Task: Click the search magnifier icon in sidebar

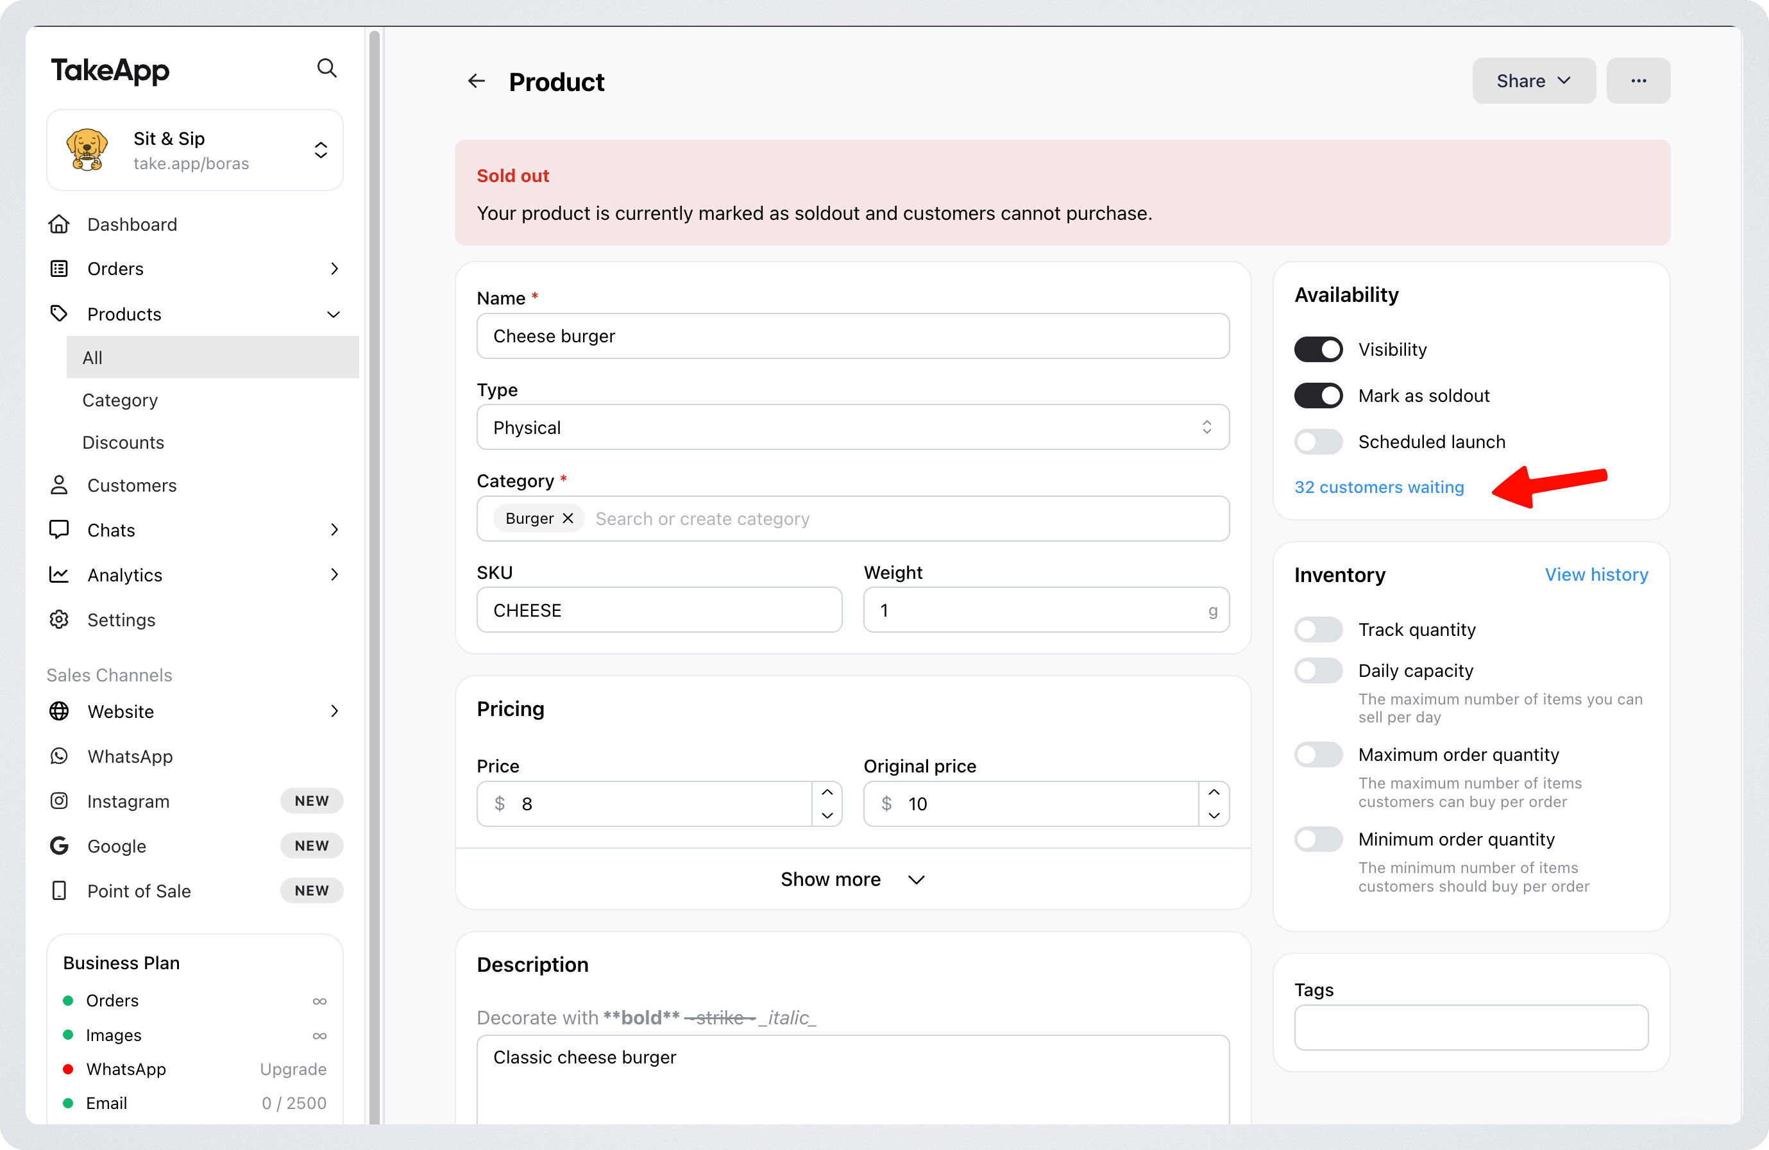Action: pos(326,69)
